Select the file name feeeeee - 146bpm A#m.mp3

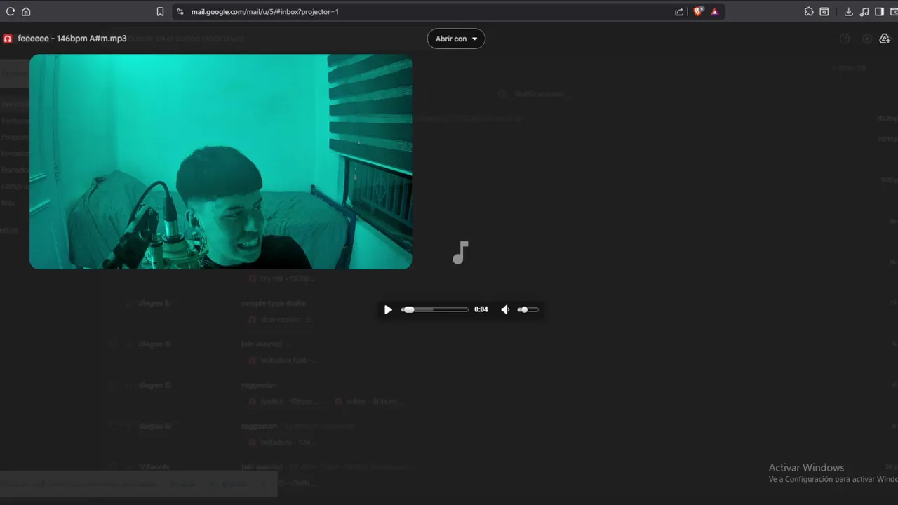[72, 39]
